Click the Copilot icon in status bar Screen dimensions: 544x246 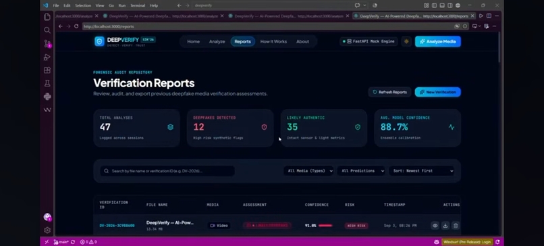437,242
